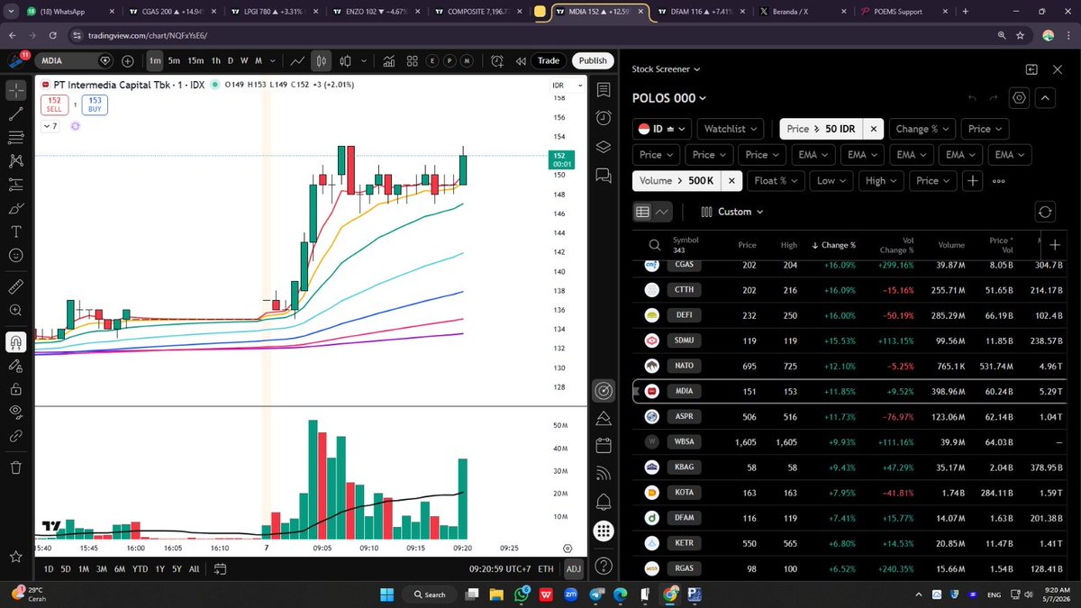This screenshot has width=1081, height=608.
Task: Toggle lock all drawings
Action: point(15,389)
